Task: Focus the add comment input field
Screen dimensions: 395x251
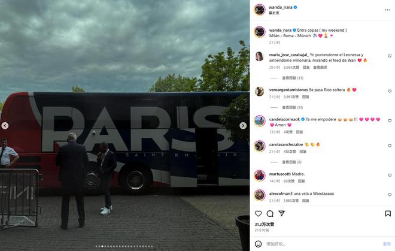Action: pos(323,244)
